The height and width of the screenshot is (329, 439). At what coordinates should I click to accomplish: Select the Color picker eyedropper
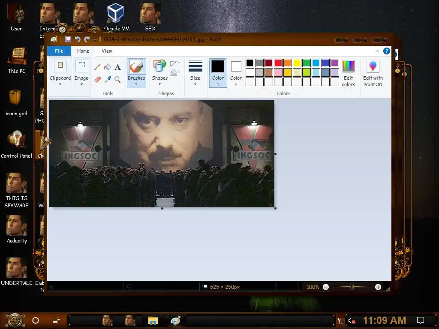pos(108,79)
